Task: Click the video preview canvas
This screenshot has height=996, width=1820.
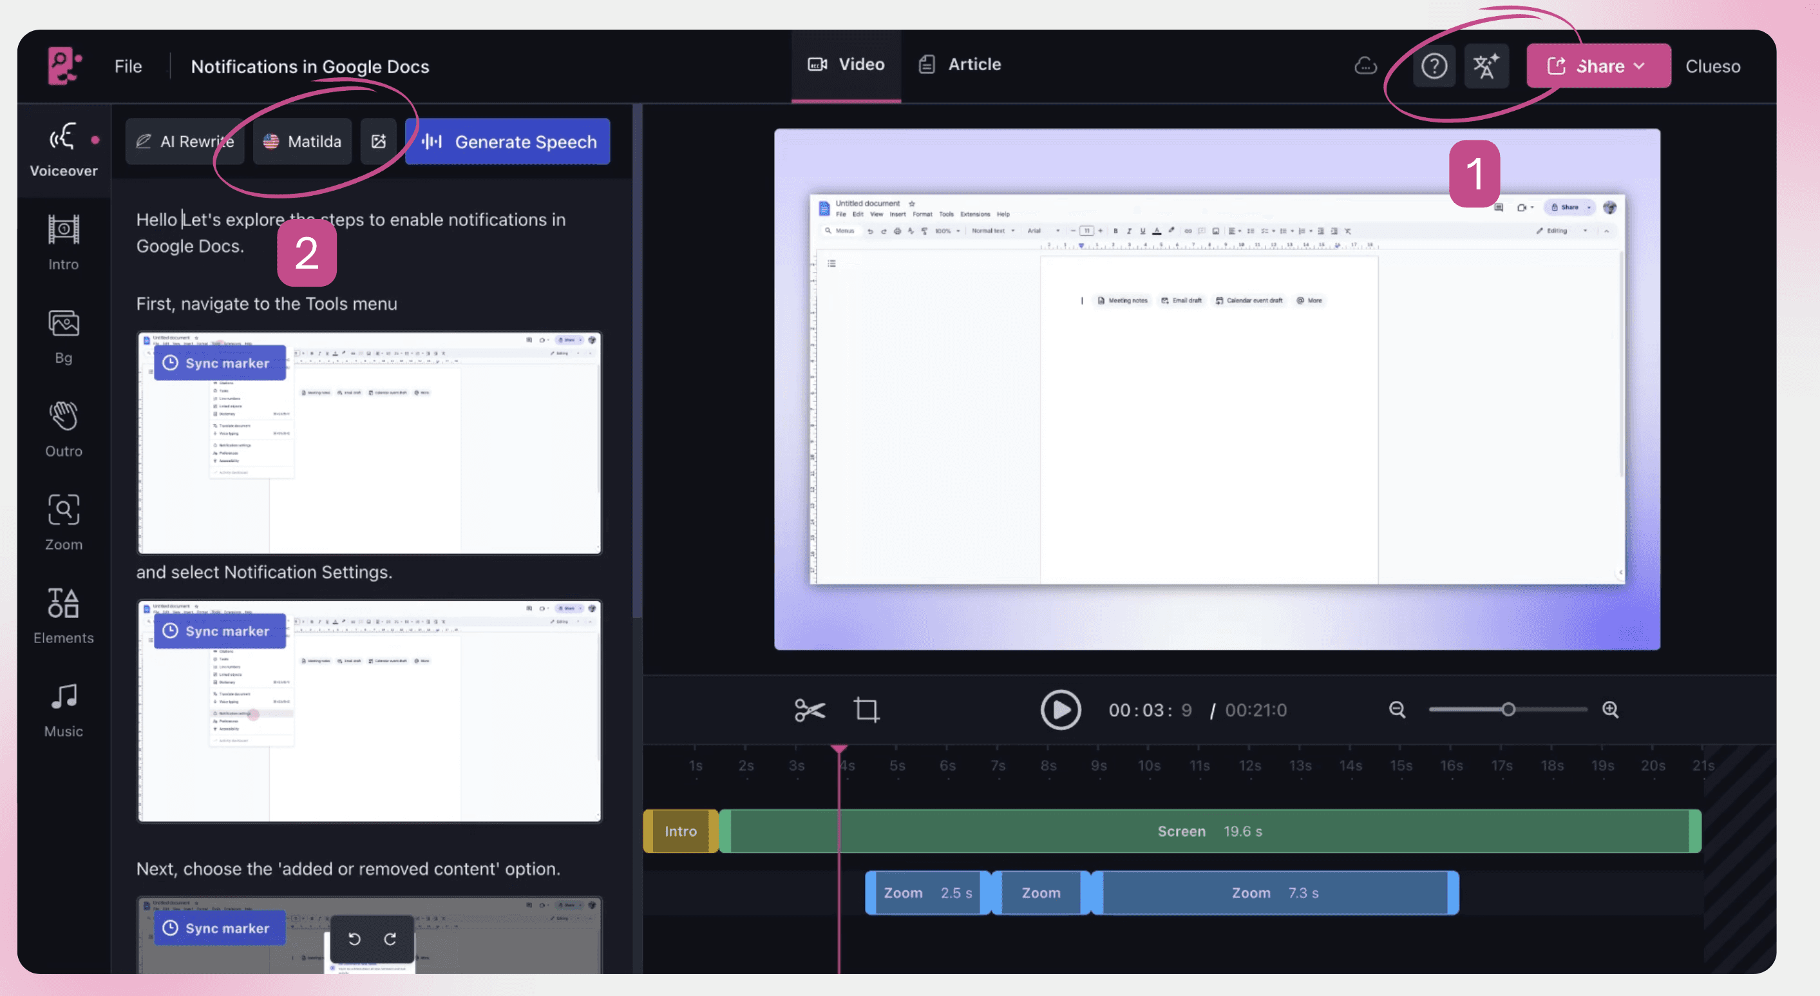Action: coord(1217,388)
